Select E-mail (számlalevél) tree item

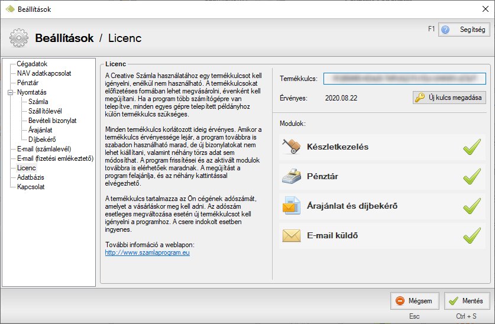[44, 149]
